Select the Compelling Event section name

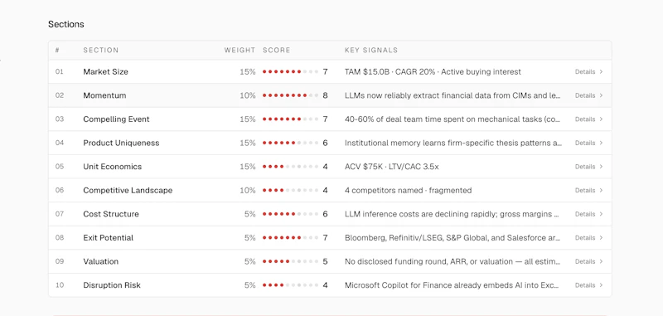pos(116,119)
